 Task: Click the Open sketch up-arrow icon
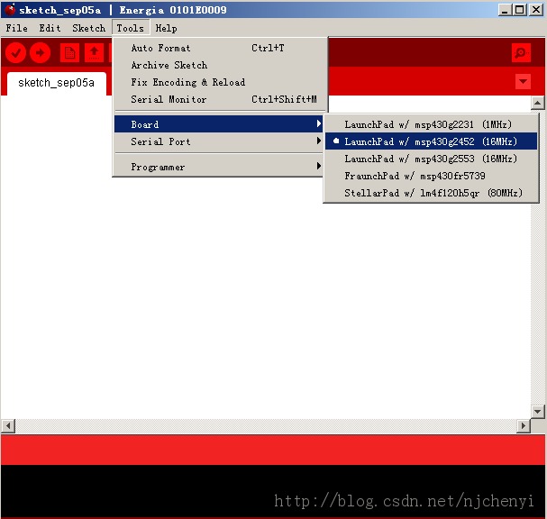pos(95,52)
